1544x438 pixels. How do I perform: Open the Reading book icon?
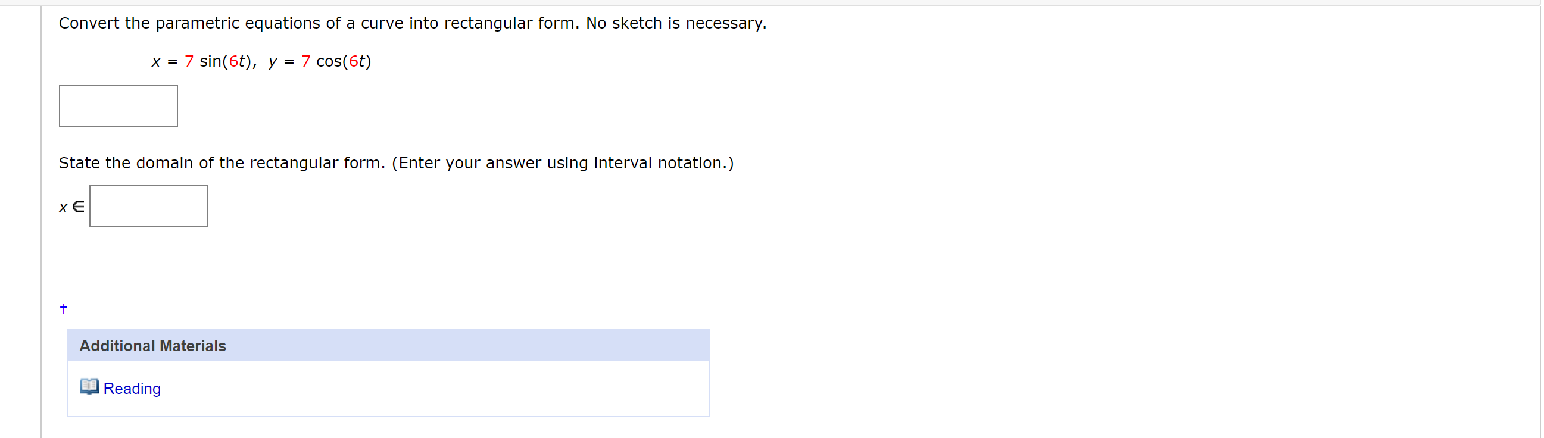89,387
